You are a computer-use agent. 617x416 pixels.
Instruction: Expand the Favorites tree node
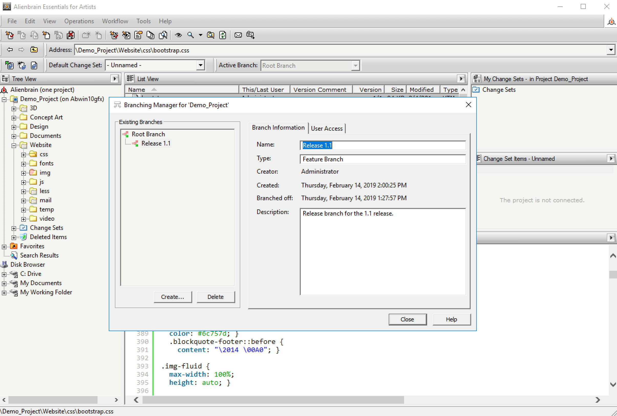click(x=4, y=247)
